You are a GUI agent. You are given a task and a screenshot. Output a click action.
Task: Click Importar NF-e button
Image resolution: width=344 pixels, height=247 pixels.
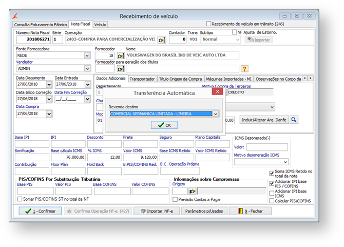(x=157, y=211)
